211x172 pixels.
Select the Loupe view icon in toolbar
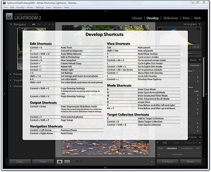(x=60, y=161)
